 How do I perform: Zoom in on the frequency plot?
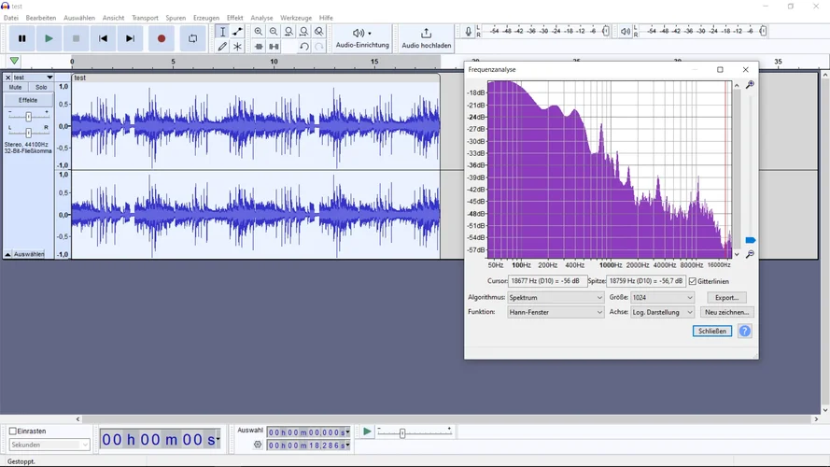tap(750, 85)
